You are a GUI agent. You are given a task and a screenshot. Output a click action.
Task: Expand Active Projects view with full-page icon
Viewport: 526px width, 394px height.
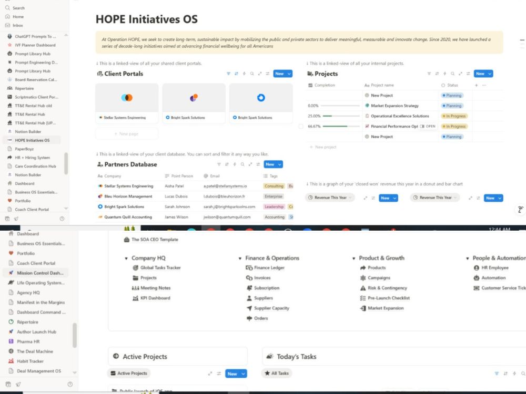(210, 373)
